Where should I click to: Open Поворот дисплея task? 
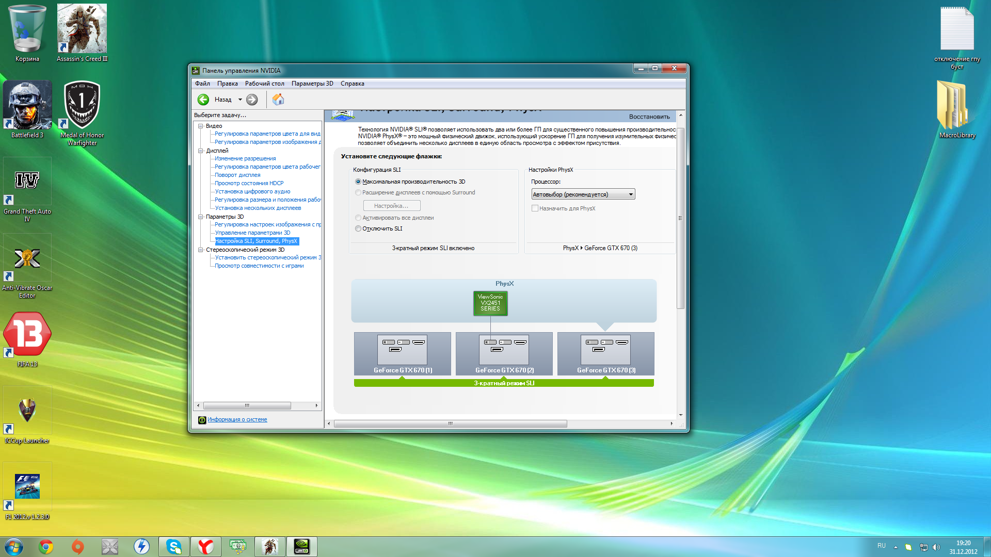(x=237, y=175)
